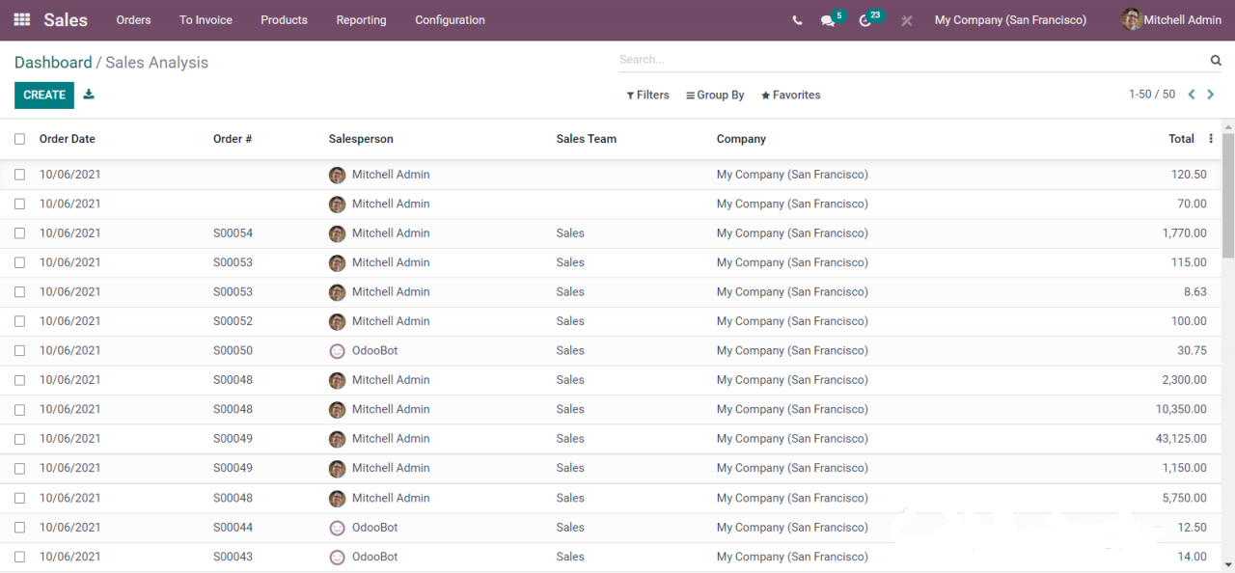Sort by the Order # column header

(x=233, y=139)
